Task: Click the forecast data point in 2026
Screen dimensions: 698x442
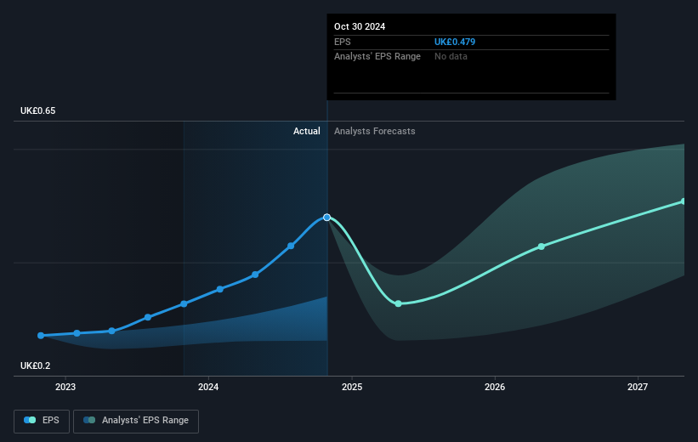Action: pos(542,246)
